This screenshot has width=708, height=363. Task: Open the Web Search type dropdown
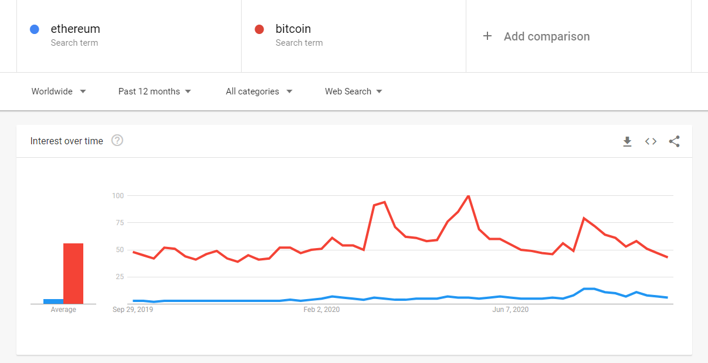[354, 91]
